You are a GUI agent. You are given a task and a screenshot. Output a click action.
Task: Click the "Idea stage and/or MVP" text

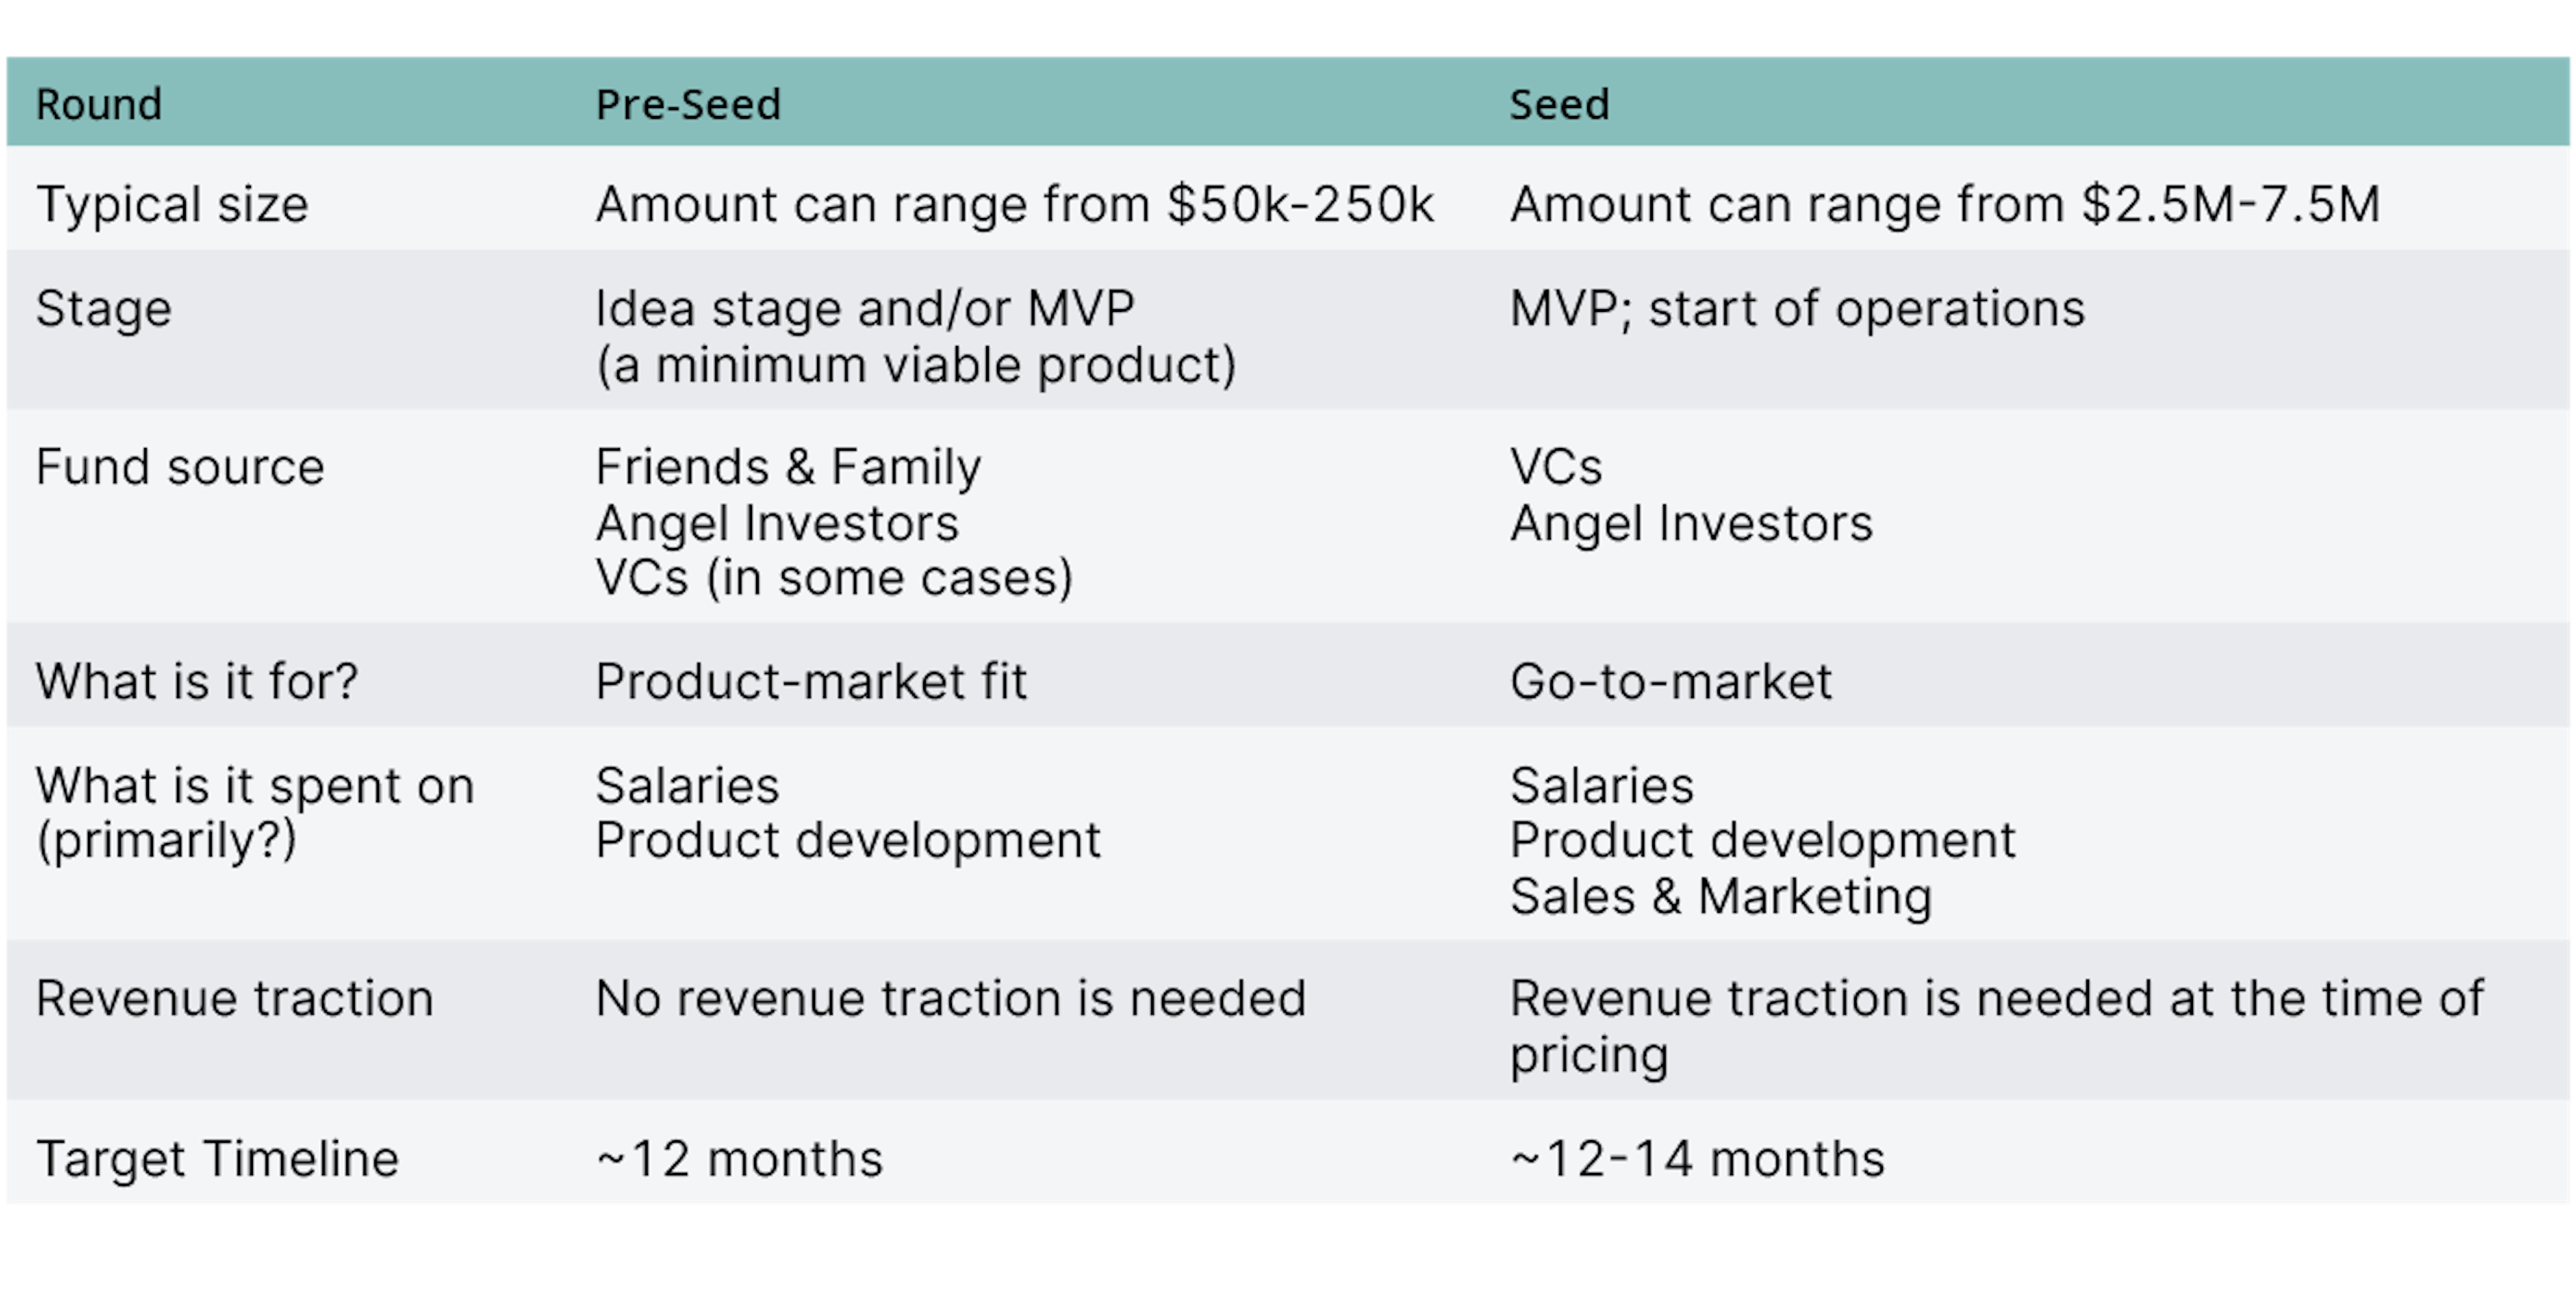864,308
